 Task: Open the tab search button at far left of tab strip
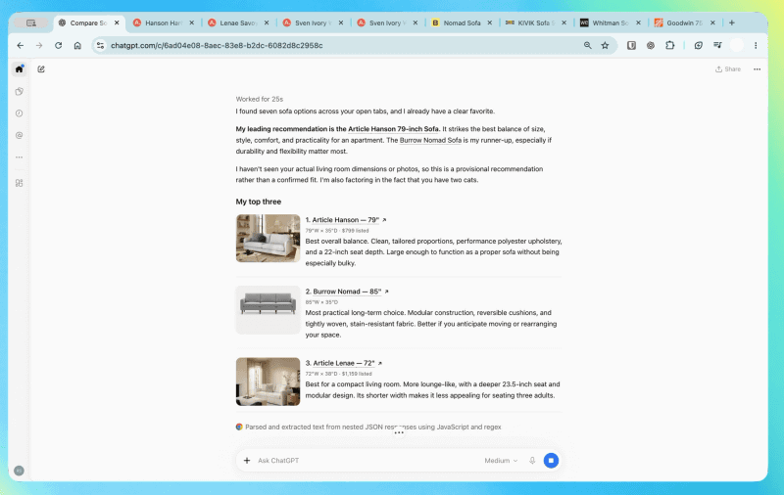(31, 22)
